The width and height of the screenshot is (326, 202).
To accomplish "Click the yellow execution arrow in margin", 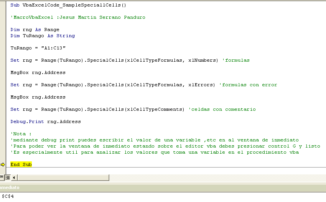I will (x=3, y=164).
